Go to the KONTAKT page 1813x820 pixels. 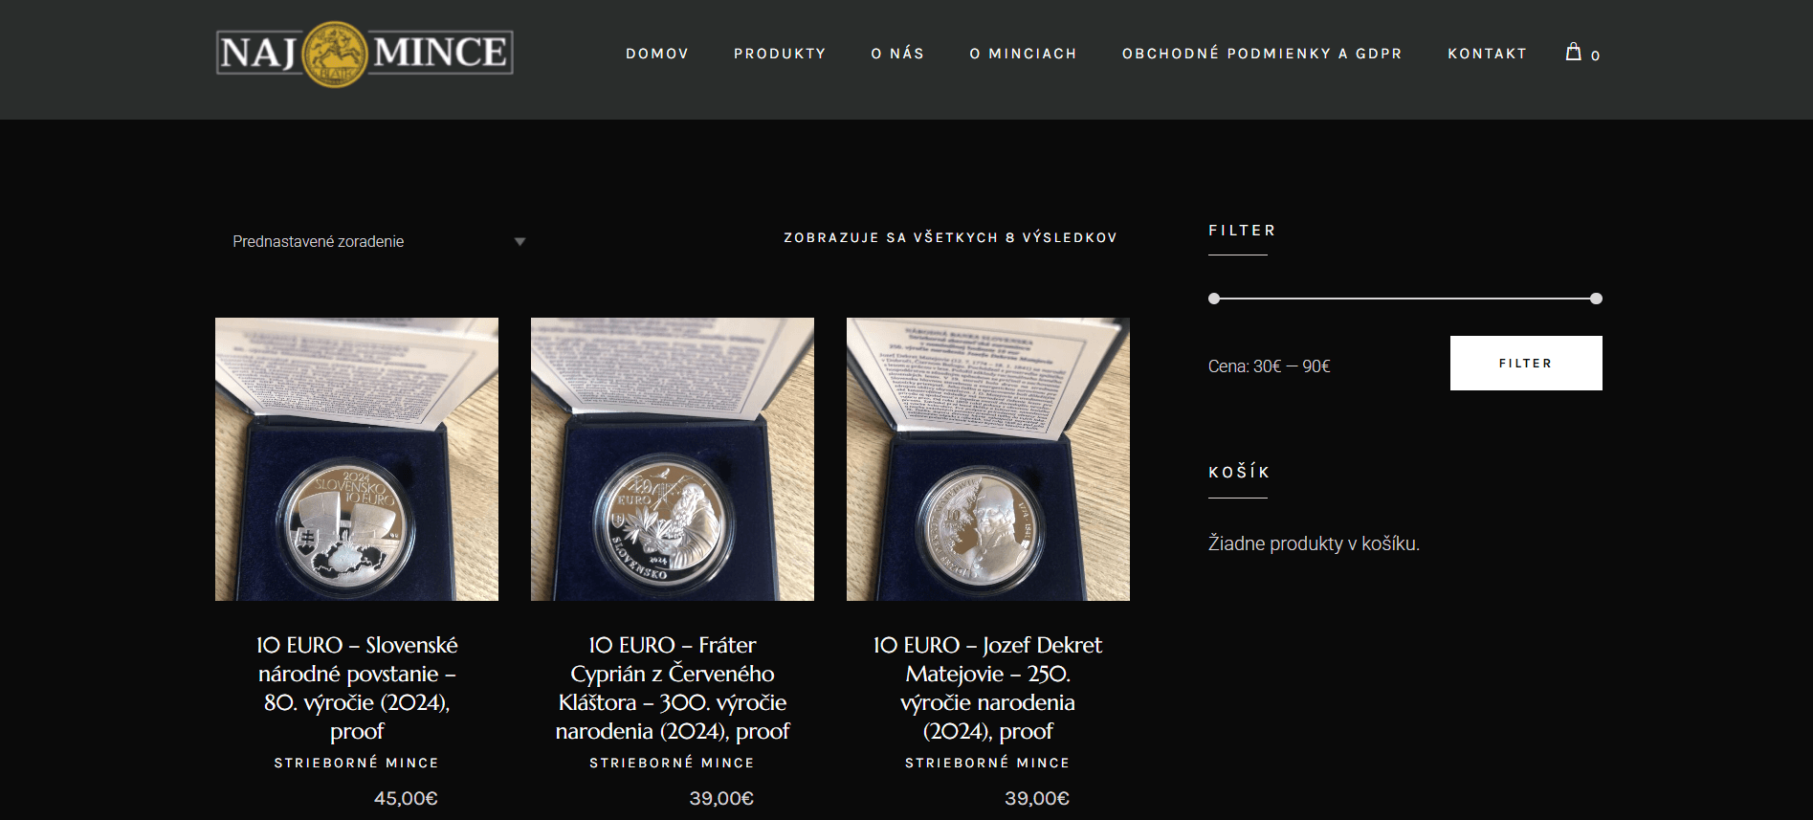(1487, 54)
